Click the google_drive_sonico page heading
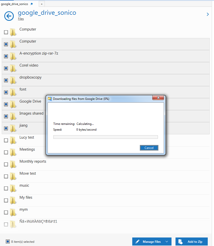Viewport: 214px width, 246px height. [47, 13]
